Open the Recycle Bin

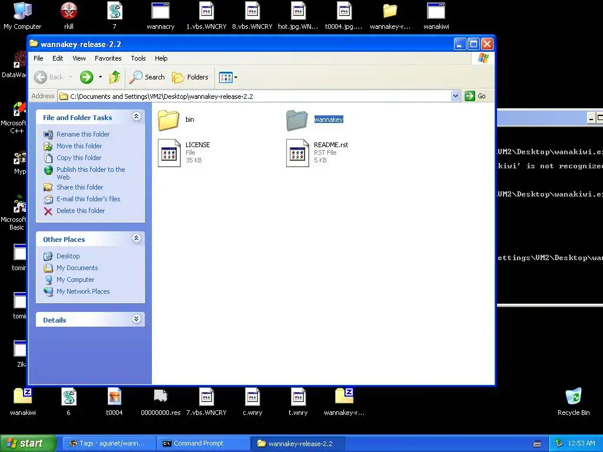pos(574,402)
